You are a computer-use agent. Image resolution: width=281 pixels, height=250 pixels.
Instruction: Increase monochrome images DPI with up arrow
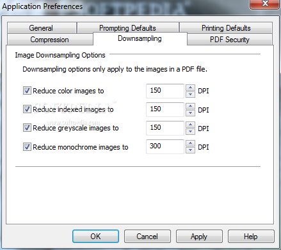(x=190, y=143)
